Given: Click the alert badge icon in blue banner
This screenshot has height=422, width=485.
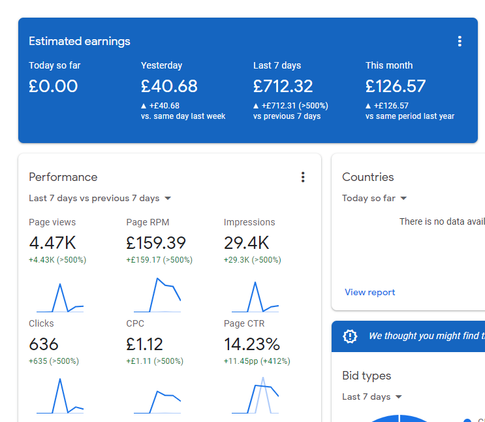Looking at the screenshot, I should [350, 336].
